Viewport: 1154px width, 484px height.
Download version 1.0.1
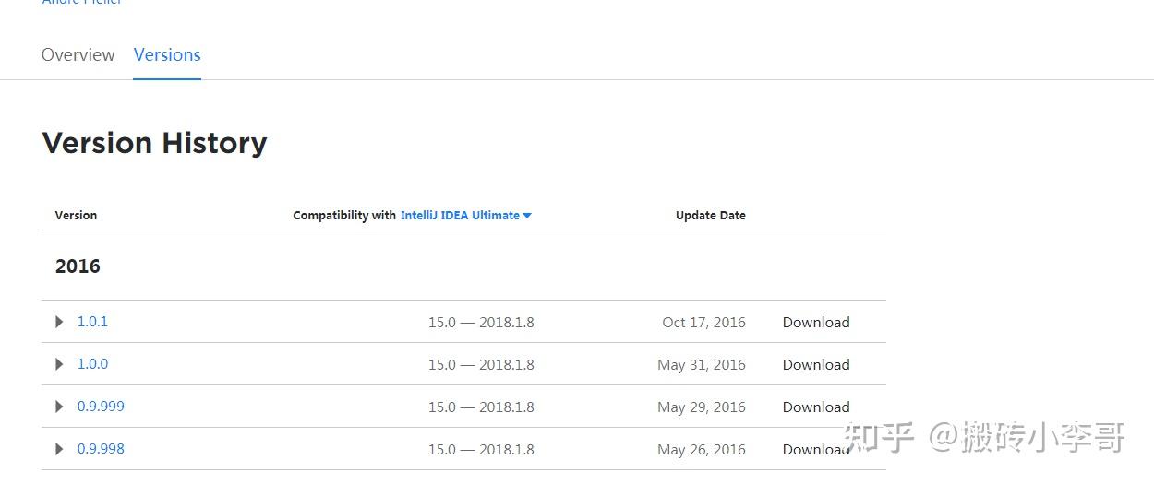pyautogui.click(x=816, y=322)
